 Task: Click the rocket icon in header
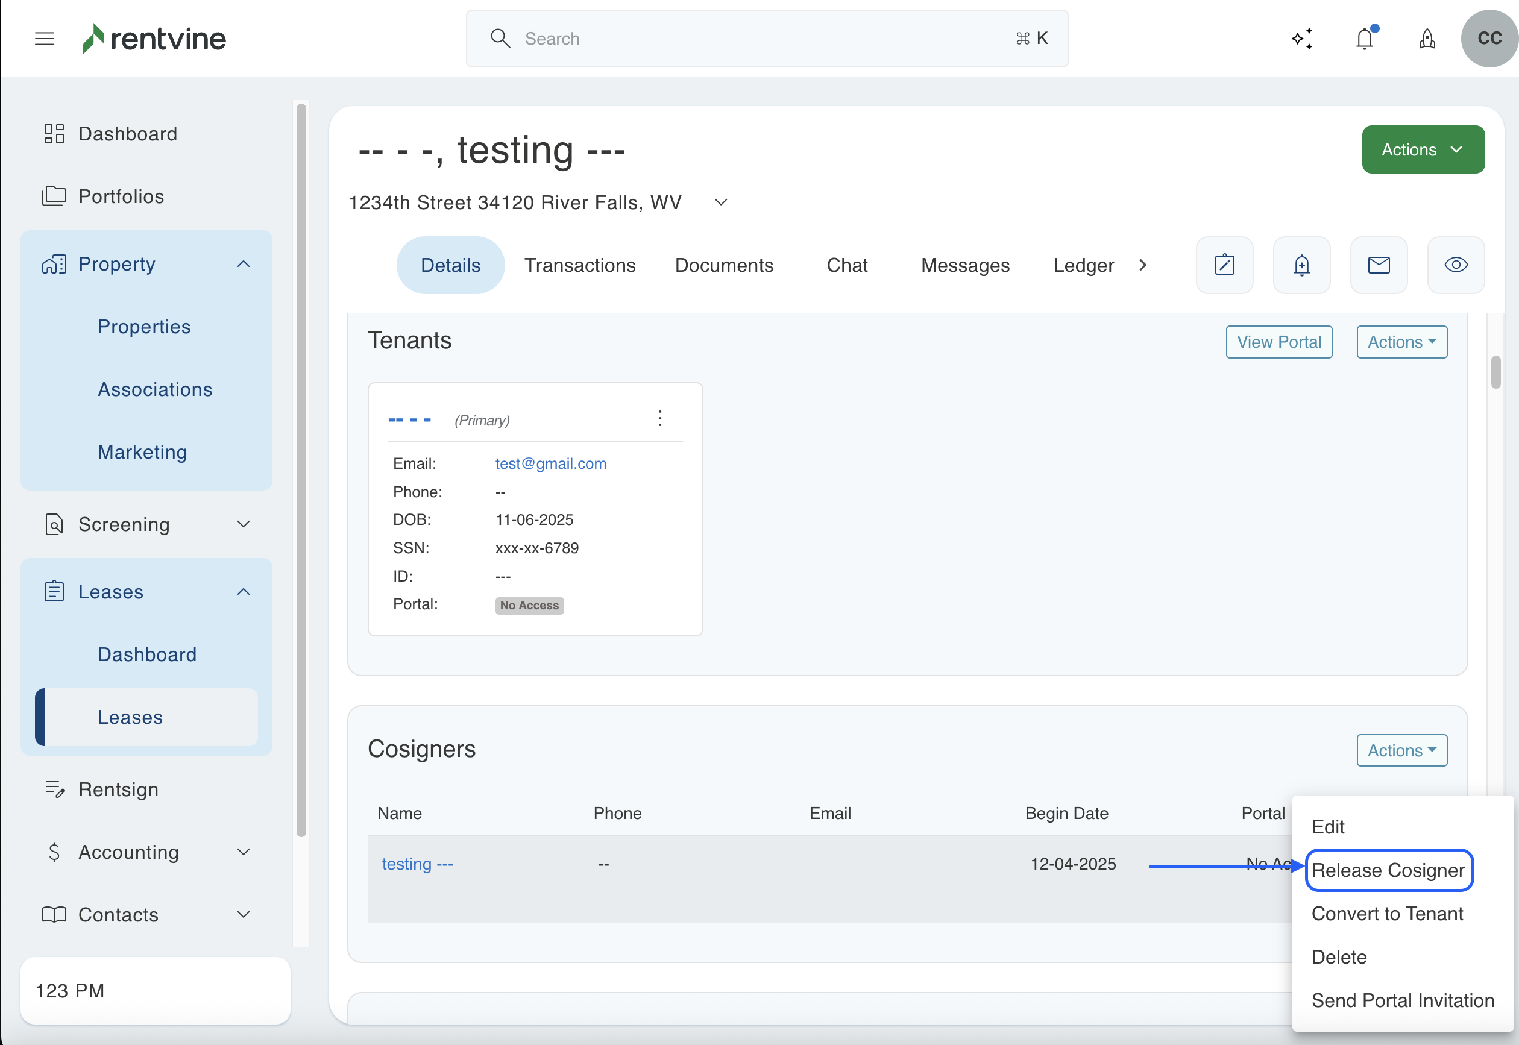(1427, 39)
